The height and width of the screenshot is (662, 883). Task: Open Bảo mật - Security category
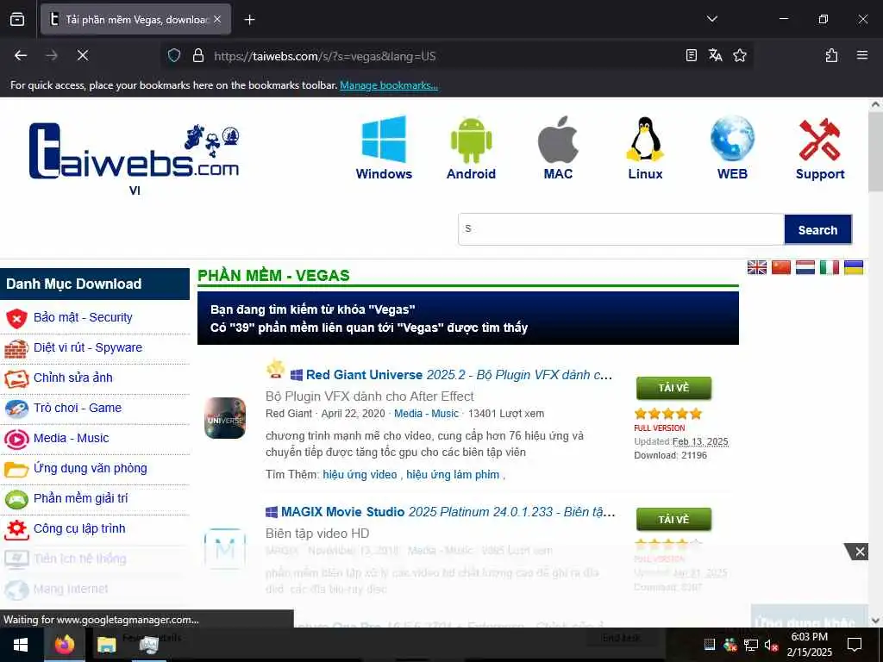tap(83, 317)
